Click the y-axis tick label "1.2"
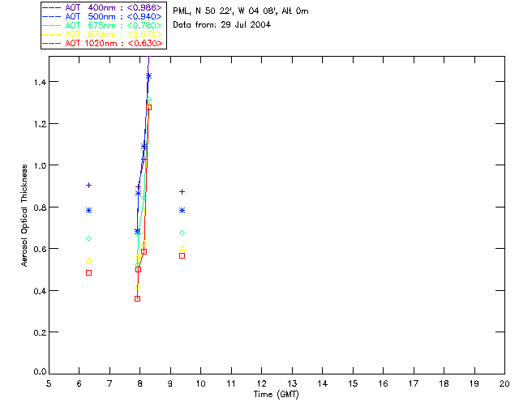 coord(40,124)
